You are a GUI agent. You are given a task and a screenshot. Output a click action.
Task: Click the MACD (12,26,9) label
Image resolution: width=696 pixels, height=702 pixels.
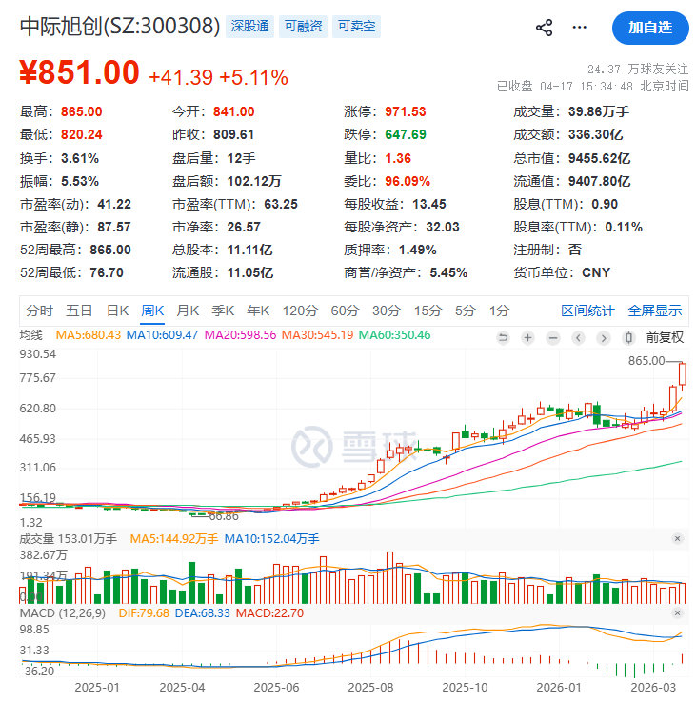coord(63,612)
